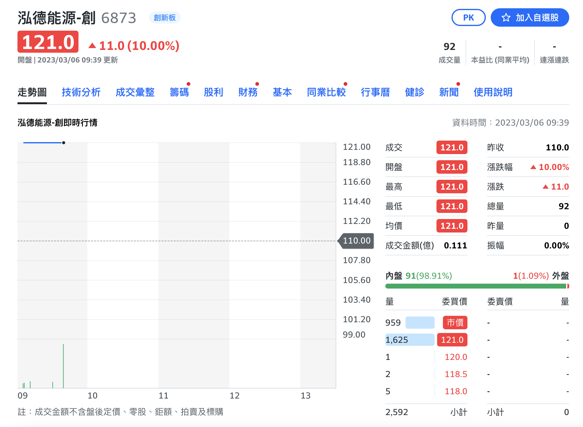
Task: Click the 均價 121.0 value
Action: click(452, 226)
